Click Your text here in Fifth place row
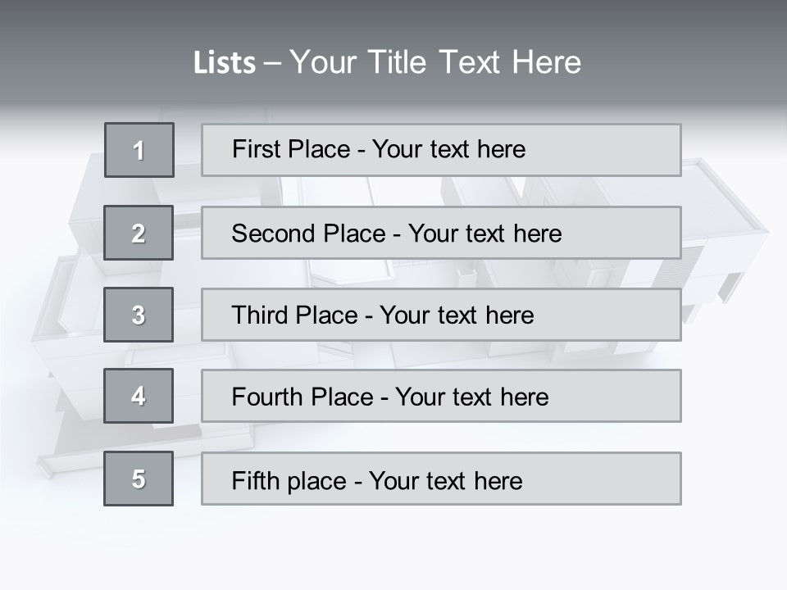This screenshot has width=787, height=590. tap(446, 480)
